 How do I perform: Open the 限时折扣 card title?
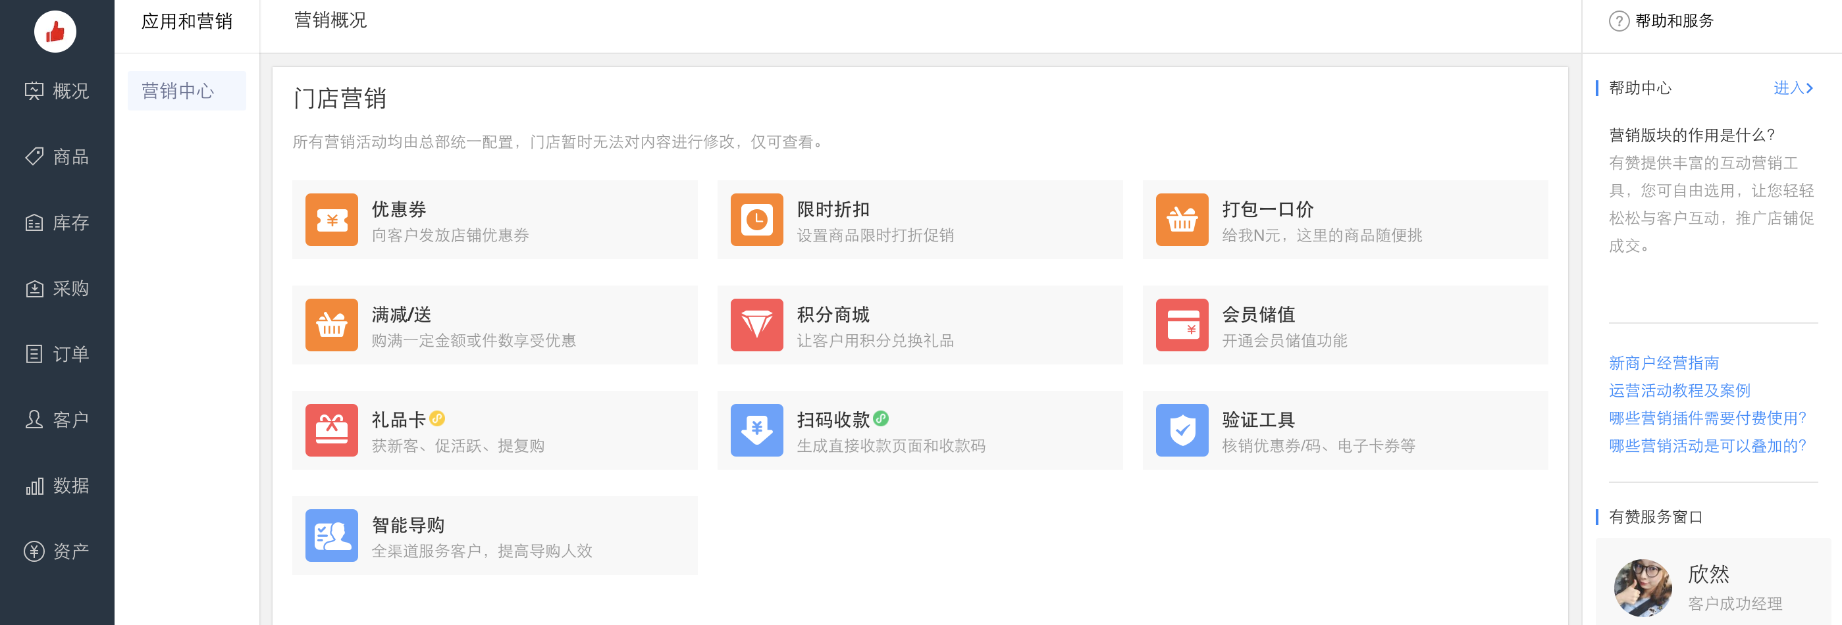pyautogui.click(x=833, y=209)
